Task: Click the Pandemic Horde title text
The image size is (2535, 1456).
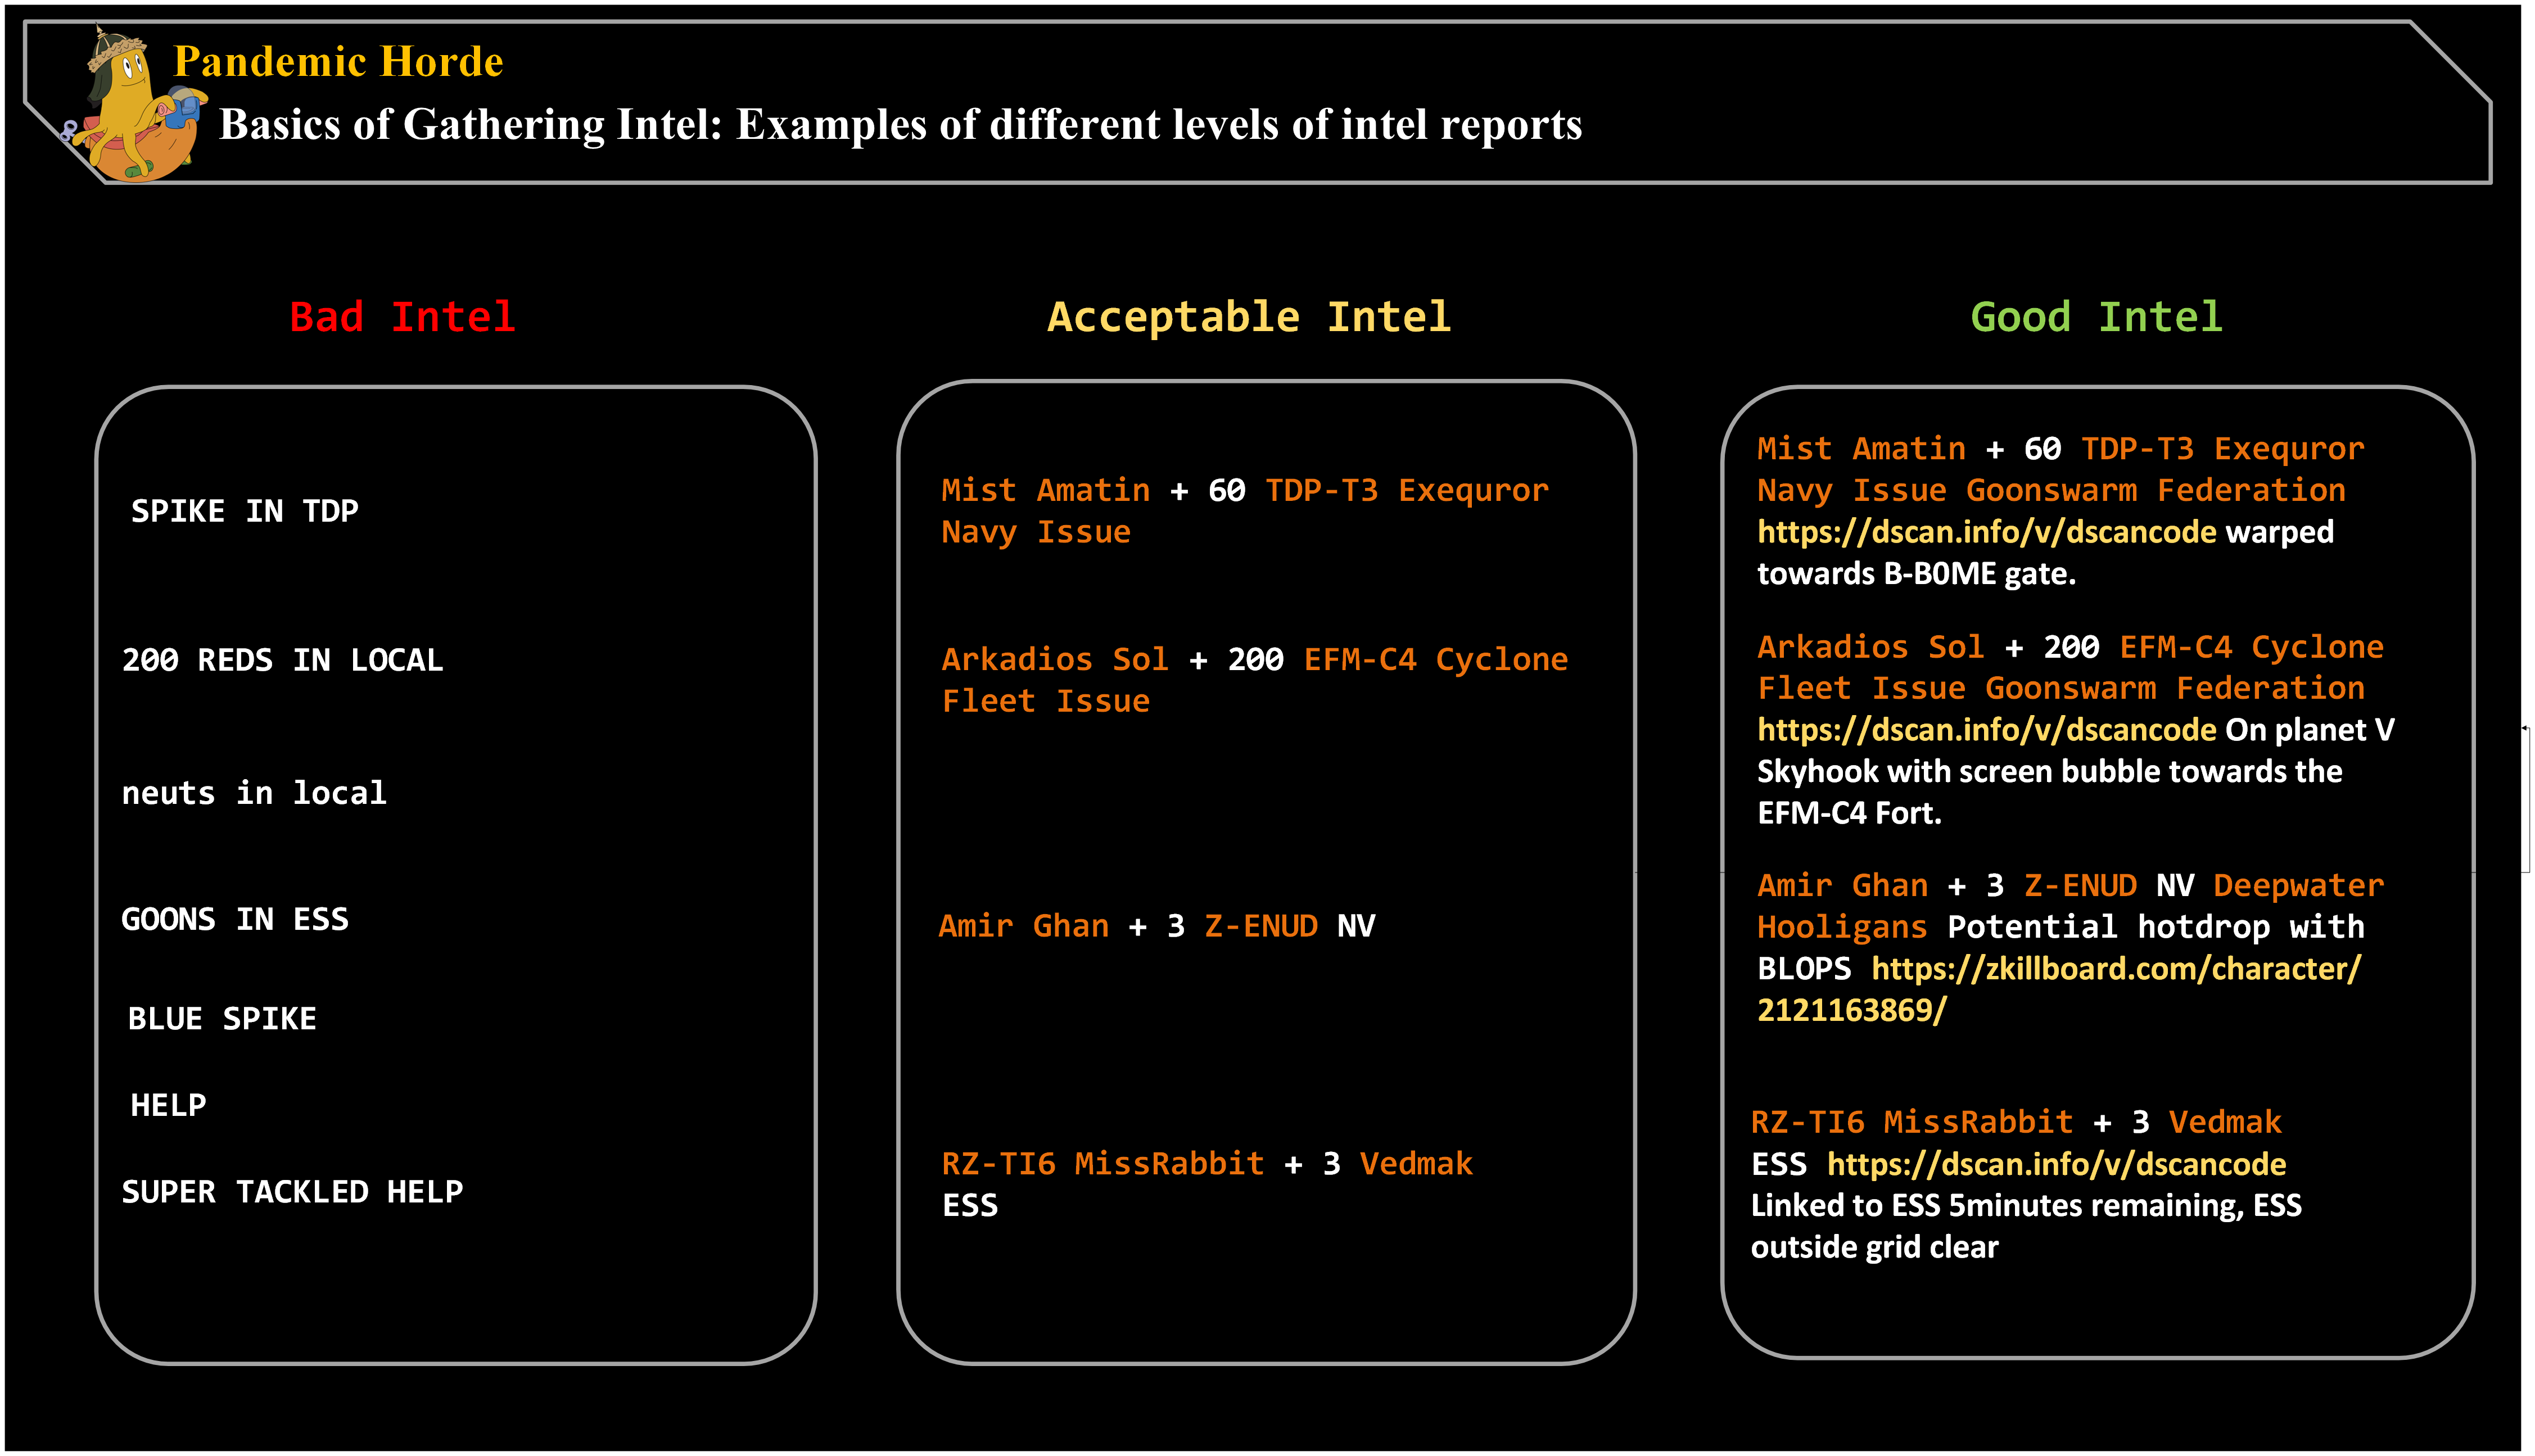Action: click(x=338, y=62)
